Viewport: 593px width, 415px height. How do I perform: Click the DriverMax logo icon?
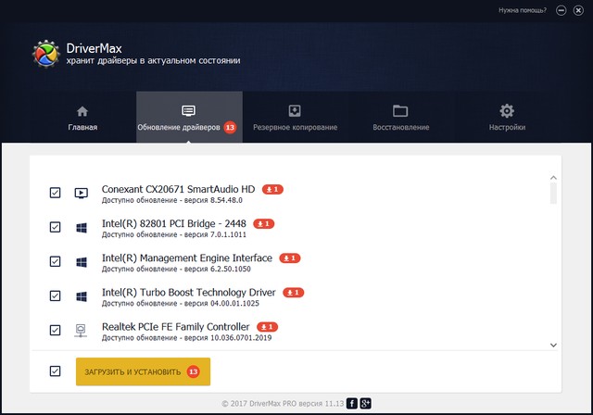[x=45, y=54]
